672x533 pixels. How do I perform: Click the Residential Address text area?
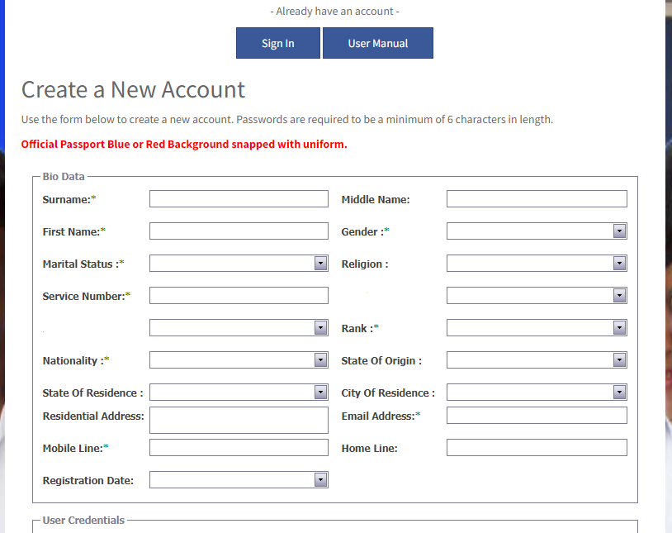coord(239,420)
